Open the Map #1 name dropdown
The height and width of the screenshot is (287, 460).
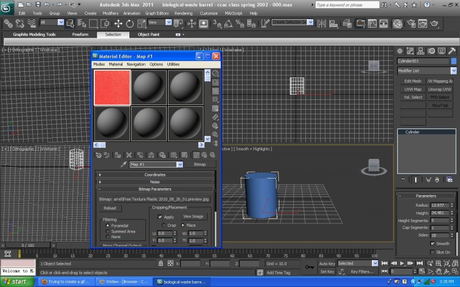[180, 165]
